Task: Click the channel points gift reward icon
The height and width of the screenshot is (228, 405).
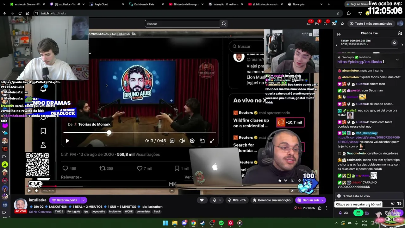Action: click(358, 213)
